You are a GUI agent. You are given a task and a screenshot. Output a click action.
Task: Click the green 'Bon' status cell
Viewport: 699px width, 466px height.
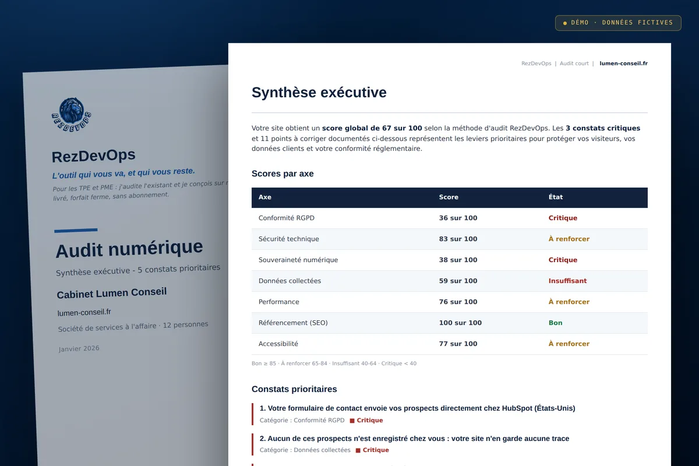tap(556, 323)
